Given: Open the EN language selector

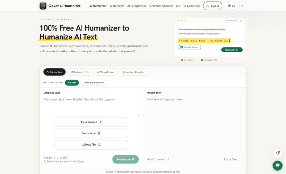Looking at the screenshot, I should point(231,6).
